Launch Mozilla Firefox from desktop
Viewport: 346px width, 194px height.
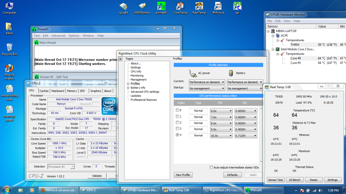(x=9, y=72)
